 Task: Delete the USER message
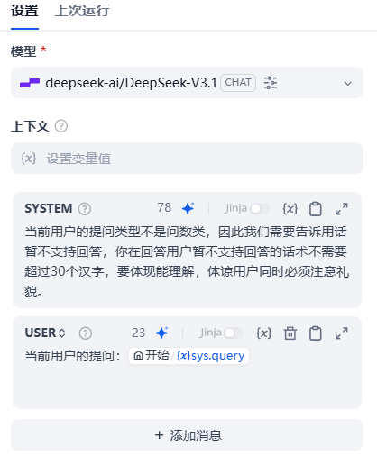point(290,333)
